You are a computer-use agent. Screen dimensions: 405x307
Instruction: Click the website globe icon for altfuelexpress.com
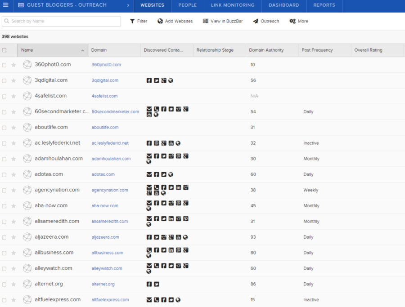pyautogui.click(x=178, y=299)
